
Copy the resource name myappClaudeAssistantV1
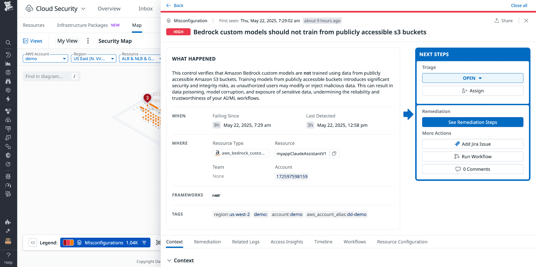[x=334, y=154]
